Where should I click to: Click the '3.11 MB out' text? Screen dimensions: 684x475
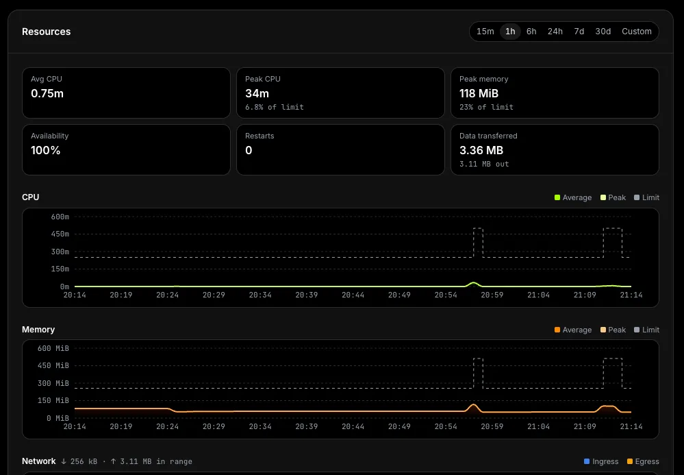(x=484, y=164)
